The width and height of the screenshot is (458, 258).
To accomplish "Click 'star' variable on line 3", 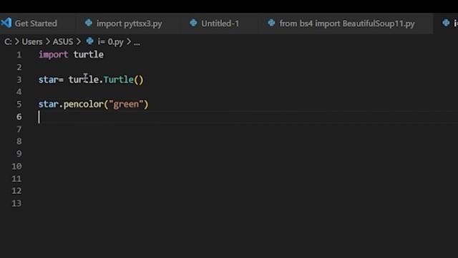I will point(48,80).
